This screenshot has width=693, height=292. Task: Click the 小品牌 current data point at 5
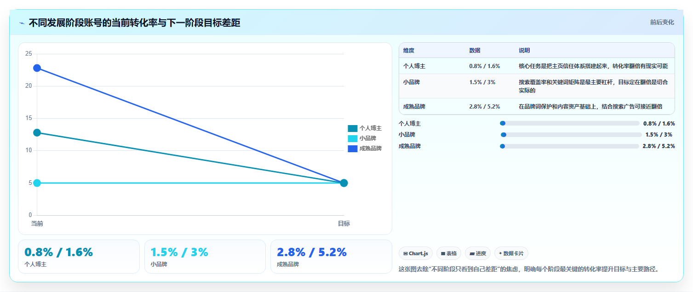click(x=37, y=183)
